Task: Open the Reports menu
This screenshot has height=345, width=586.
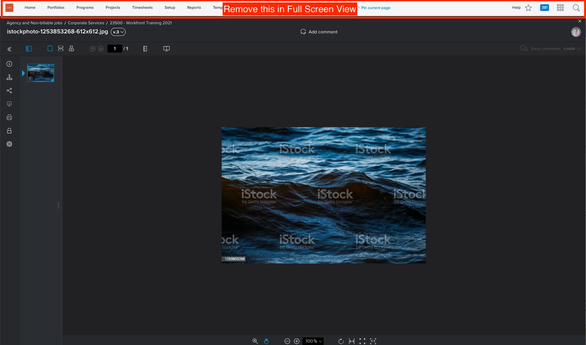Action: coord(194,8)
